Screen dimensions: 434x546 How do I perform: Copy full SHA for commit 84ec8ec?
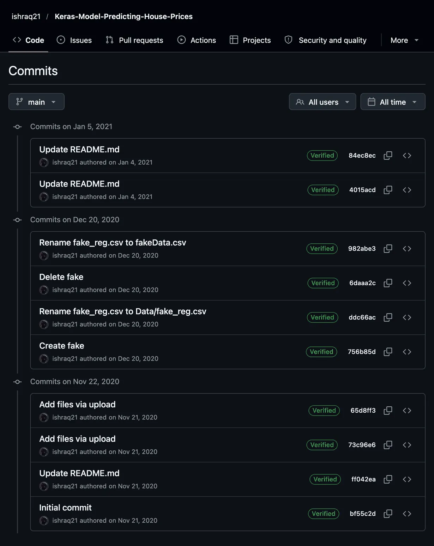click(388, 156)
